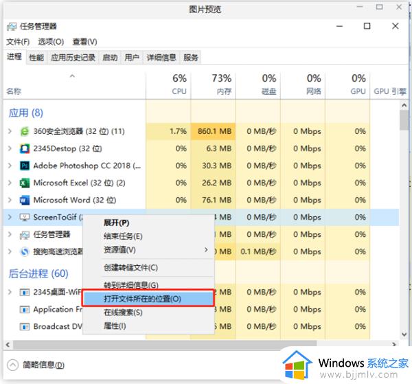
Task: Click the 后台进程 (60) group heading
Action: [38, 273]
